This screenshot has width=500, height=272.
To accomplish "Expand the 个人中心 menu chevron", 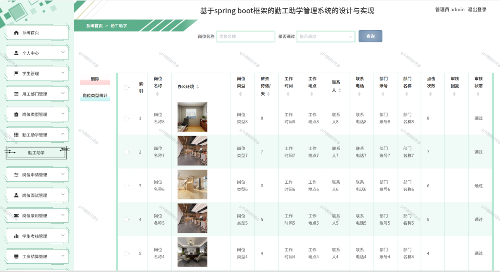I will [63, 52].
